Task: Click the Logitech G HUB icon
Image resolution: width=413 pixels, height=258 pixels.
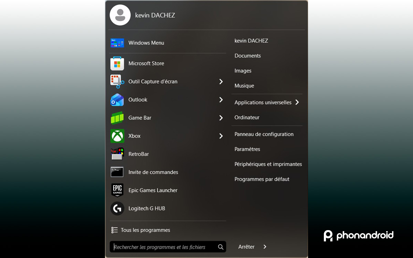Action: coord(117,208)
